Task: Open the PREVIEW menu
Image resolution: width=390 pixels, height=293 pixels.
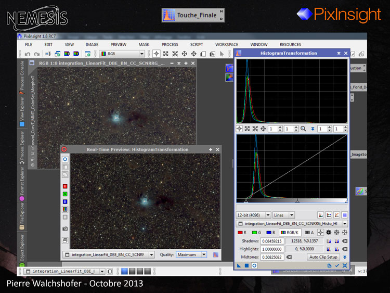Action: tap(119, 45)
